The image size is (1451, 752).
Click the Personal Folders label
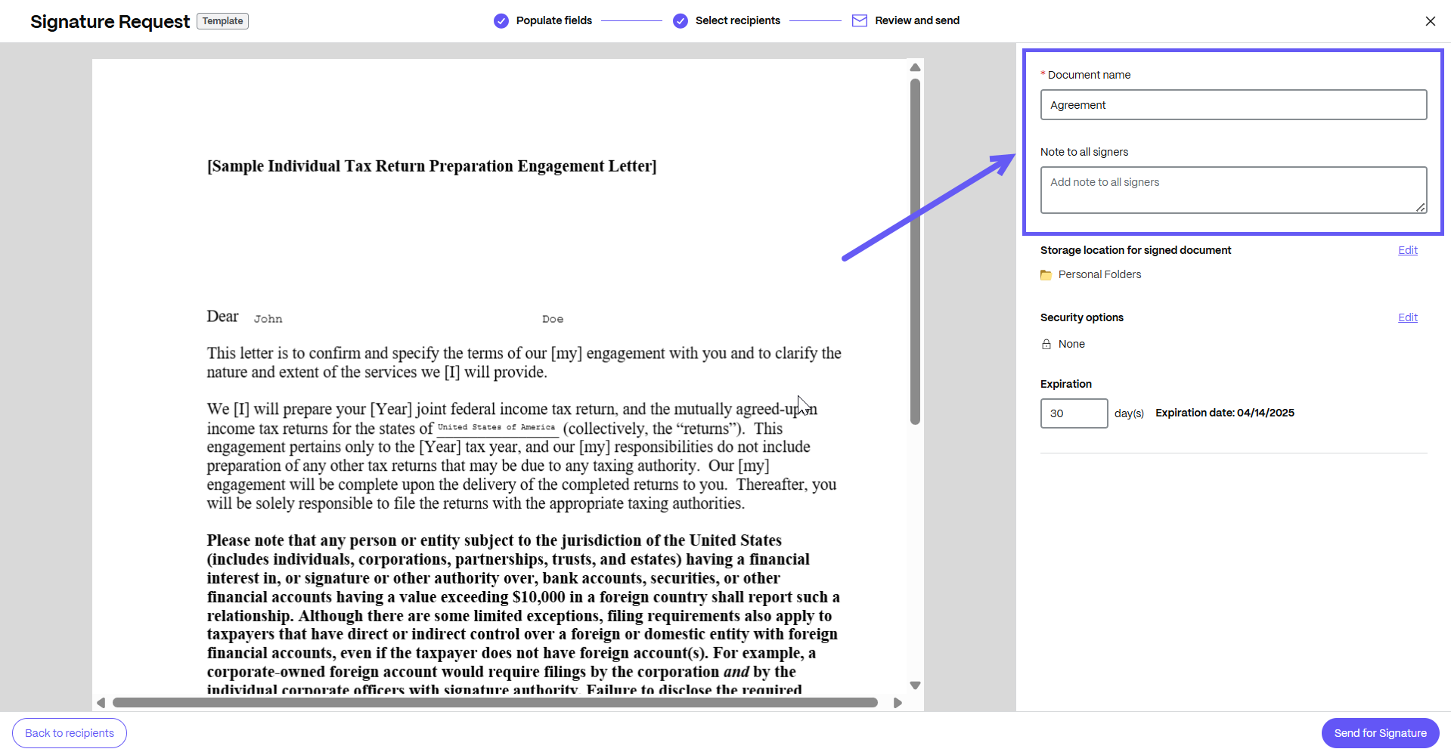point(1099,274)
